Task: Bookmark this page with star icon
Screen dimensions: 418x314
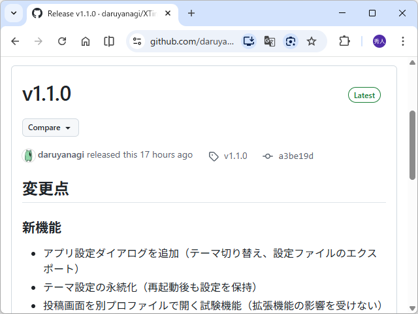Action: click(311, 41)
